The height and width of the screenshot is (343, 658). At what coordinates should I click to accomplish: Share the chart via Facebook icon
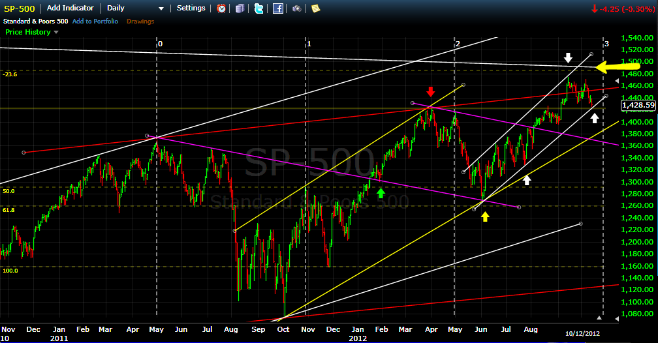278,8
